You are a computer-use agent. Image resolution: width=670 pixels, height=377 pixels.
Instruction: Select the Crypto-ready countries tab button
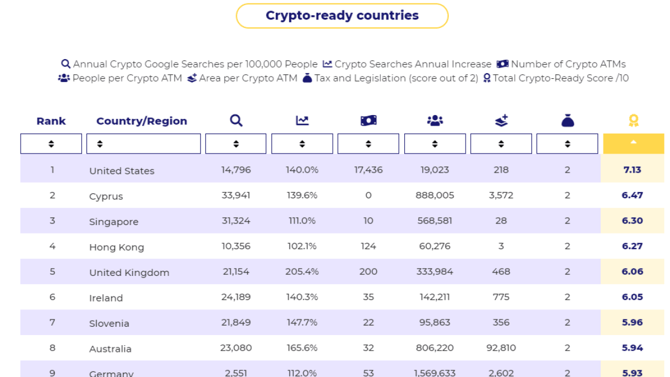tap(342, 16)
